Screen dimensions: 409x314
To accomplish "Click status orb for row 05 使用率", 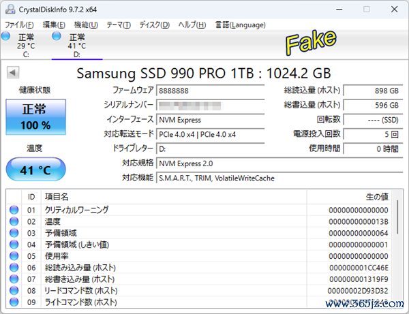I will pos(14,256).
